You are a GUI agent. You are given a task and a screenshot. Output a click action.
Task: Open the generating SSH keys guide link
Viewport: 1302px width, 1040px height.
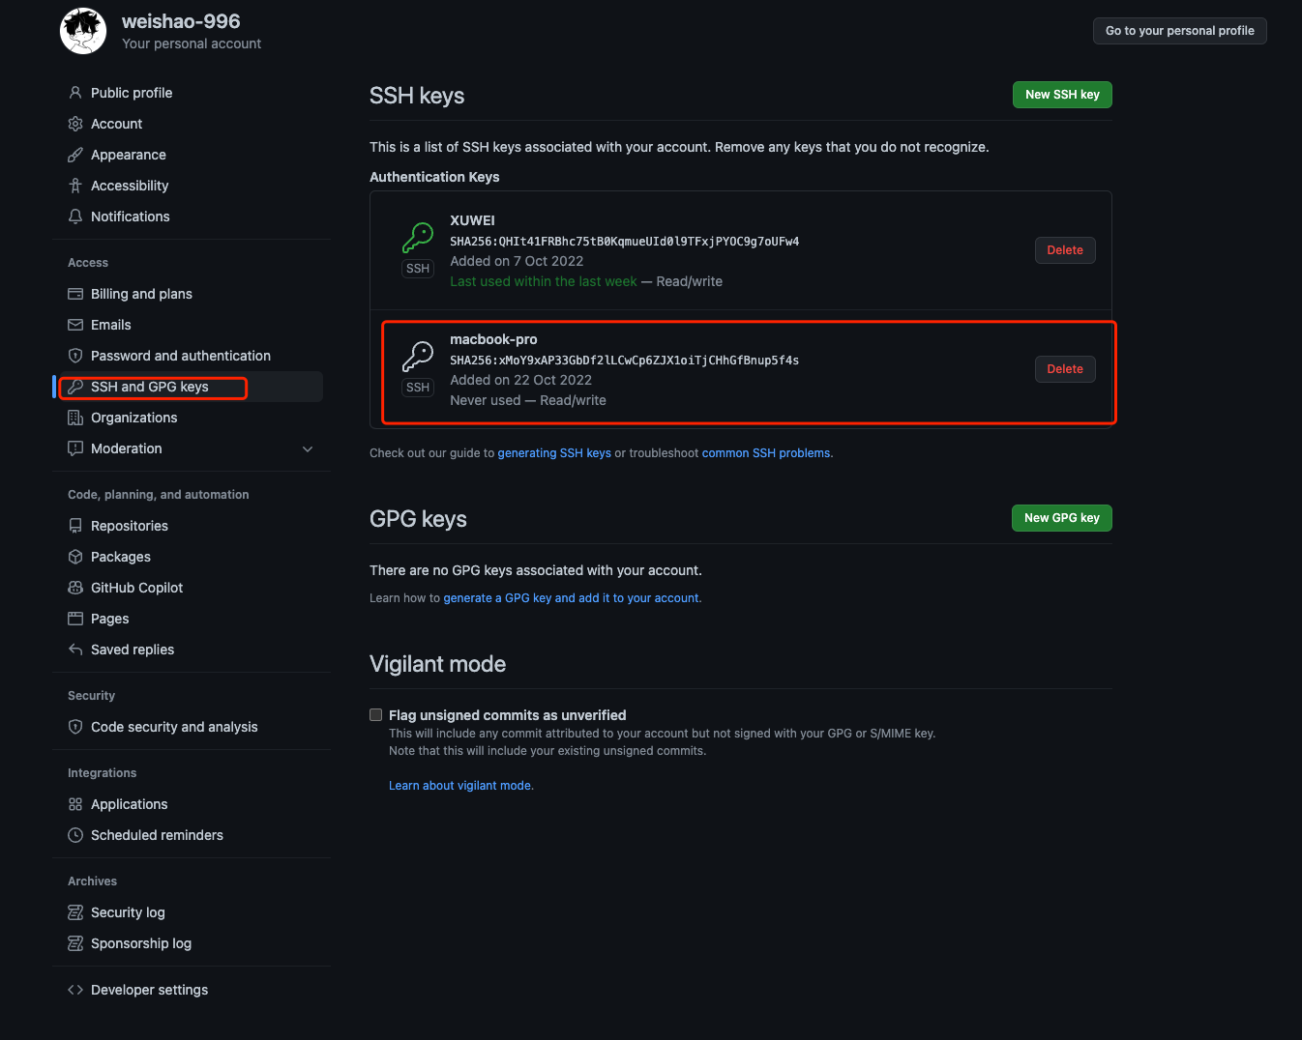click(554, 453)
